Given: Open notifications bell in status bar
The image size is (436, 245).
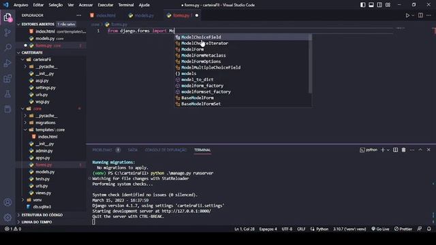Looking at the screenshot, I should [x=429, y=229].
